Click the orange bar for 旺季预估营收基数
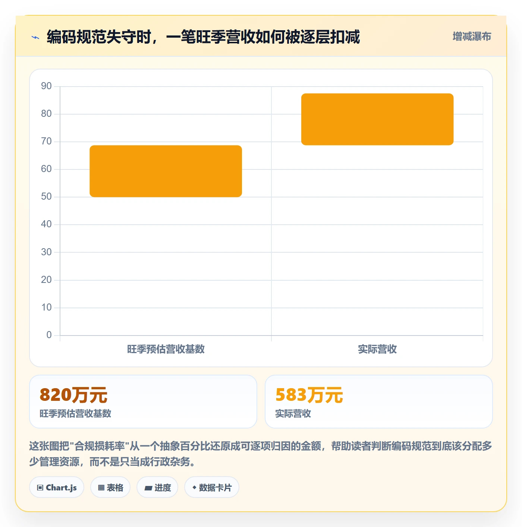Screen dimensions: 522x527 tap(166, 171)
